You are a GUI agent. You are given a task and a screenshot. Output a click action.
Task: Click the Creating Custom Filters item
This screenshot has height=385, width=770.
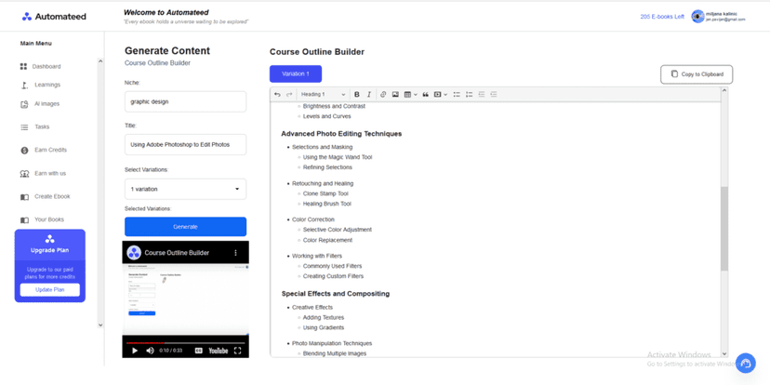(334, 276)
